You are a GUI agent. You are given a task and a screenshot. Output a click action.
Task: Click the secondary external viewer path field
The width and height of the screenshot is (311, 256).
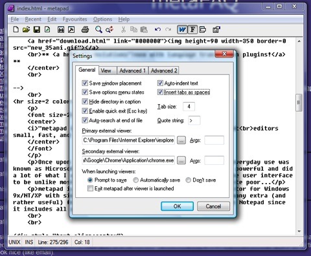point(128,160)
